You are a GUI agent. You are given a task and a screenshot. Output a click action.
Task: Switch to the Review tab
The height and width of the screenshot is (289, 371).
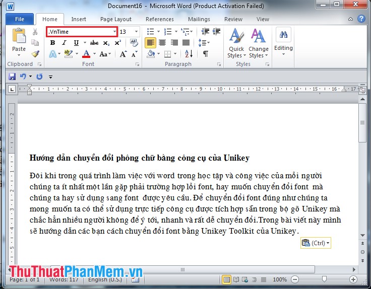coord(233,19)
